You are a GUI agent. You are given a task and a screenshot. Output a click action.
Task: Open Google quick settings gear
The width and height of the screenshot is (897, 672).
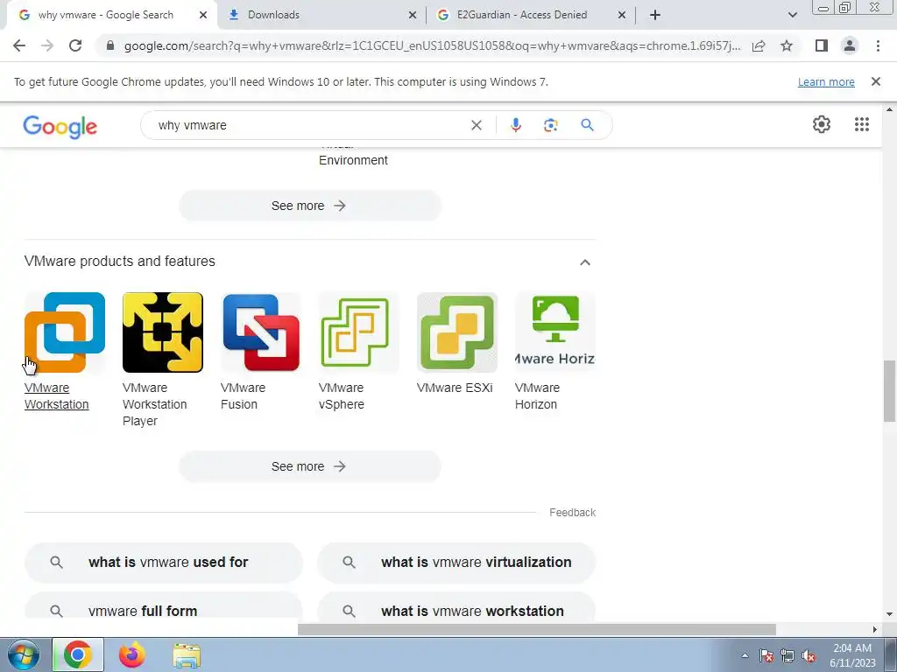(x=822, y=124)
